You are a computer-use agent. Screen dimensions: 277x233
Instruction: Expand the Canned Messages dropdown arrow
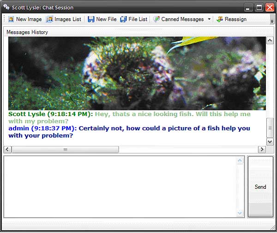click(209, 19)
